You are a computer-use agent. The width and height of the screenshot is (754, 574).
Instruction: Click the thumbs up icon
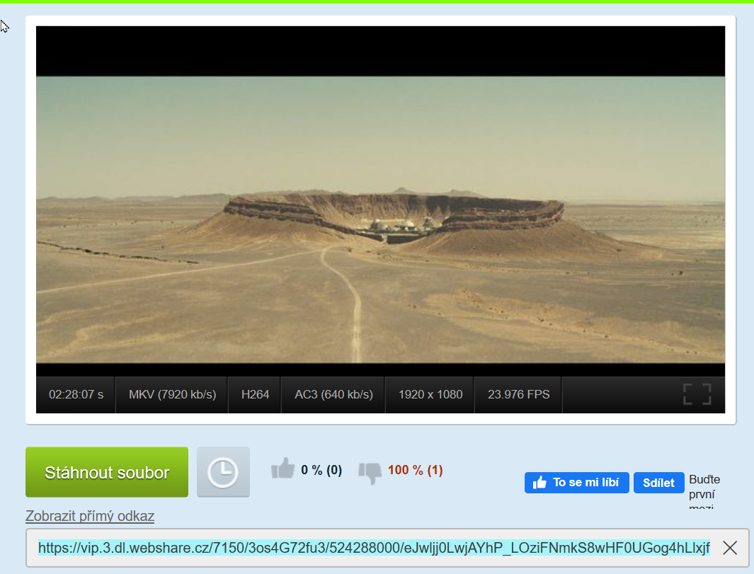pyautogui.click(x=282, y=469)
